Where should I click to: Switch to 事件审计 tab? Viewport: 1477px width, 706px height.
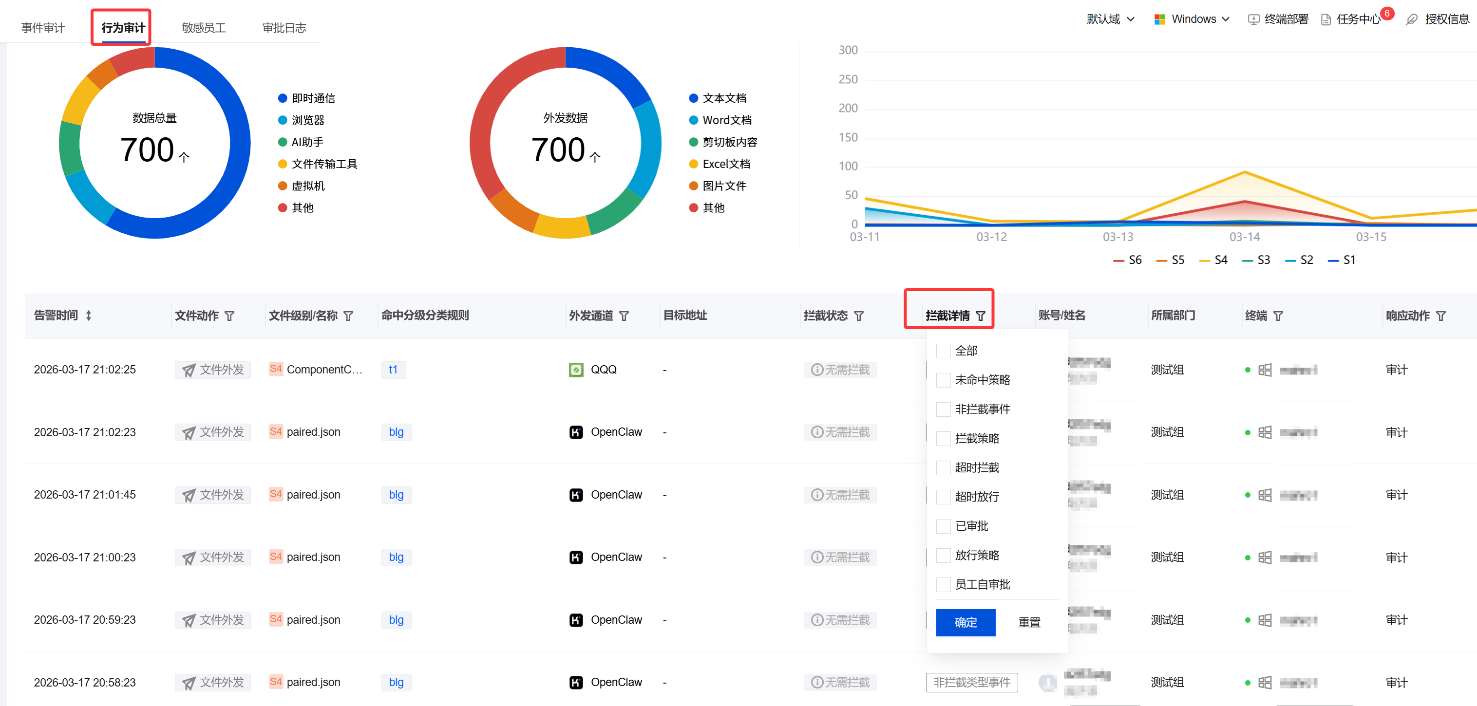click(x=43, y=27)
